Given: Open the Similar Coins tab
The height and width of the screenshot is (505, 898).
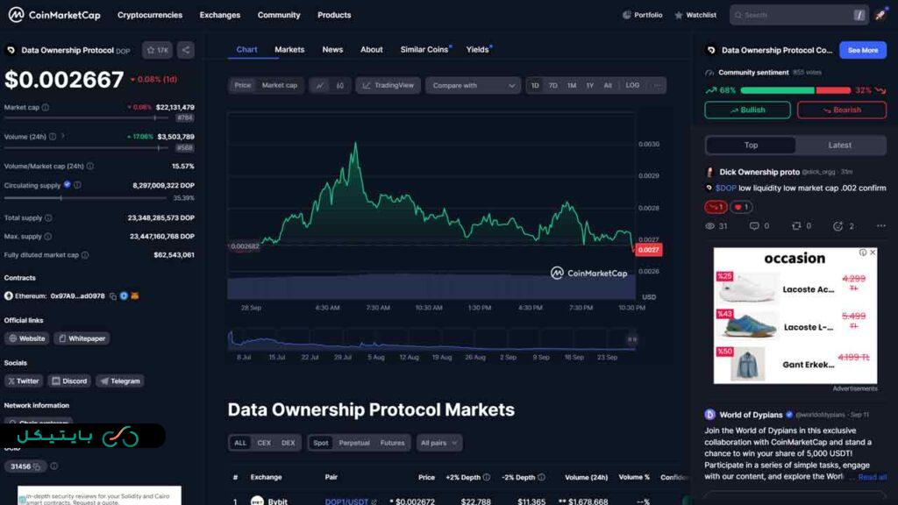Looking at the screenshot, I should (424, 50).
